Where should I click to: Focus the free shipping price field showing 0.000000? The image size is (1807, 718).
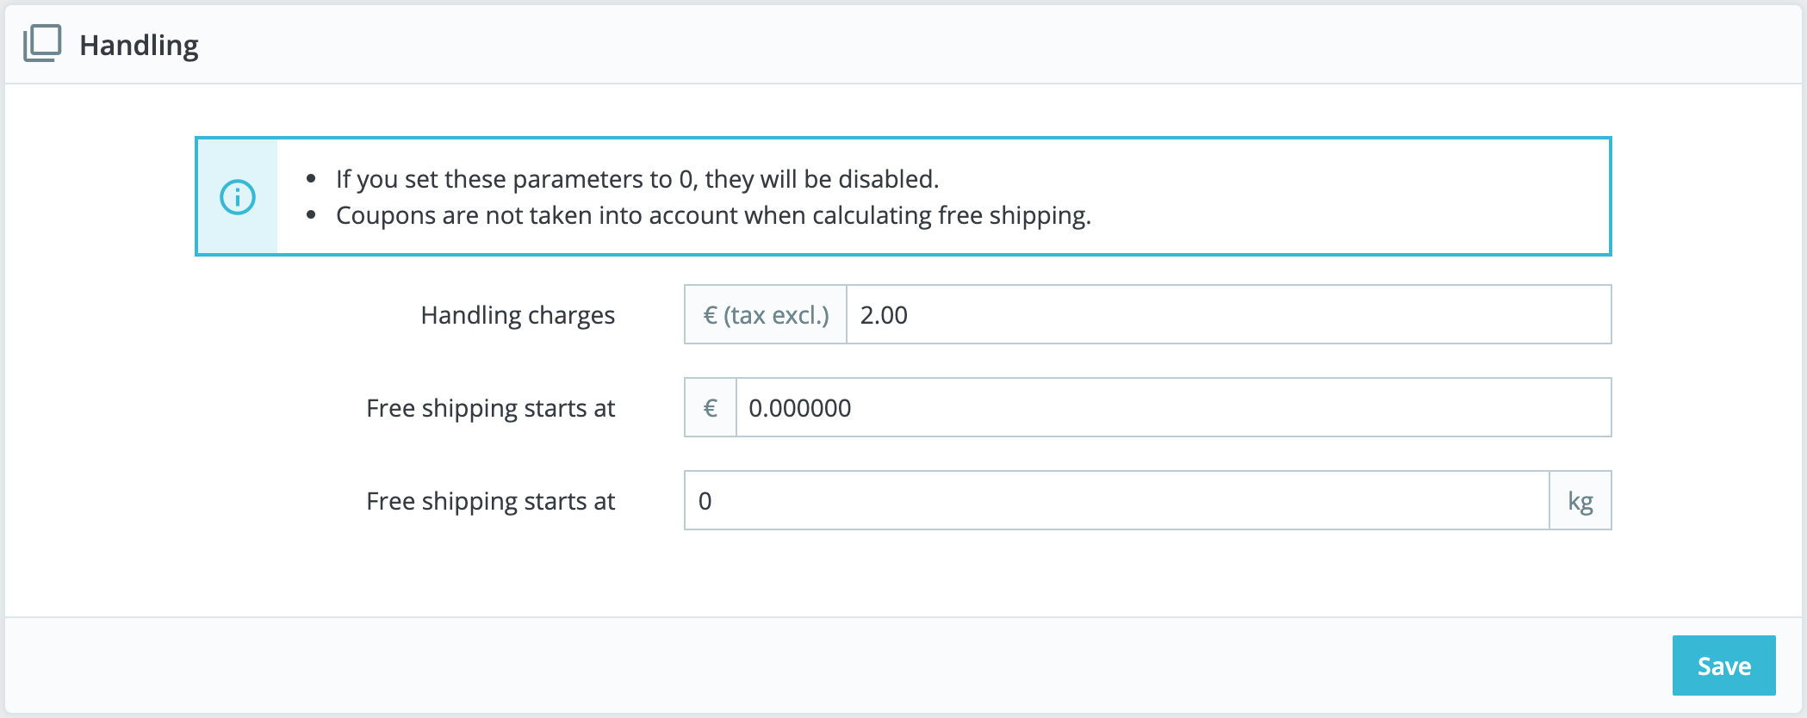coord(1173,408)
